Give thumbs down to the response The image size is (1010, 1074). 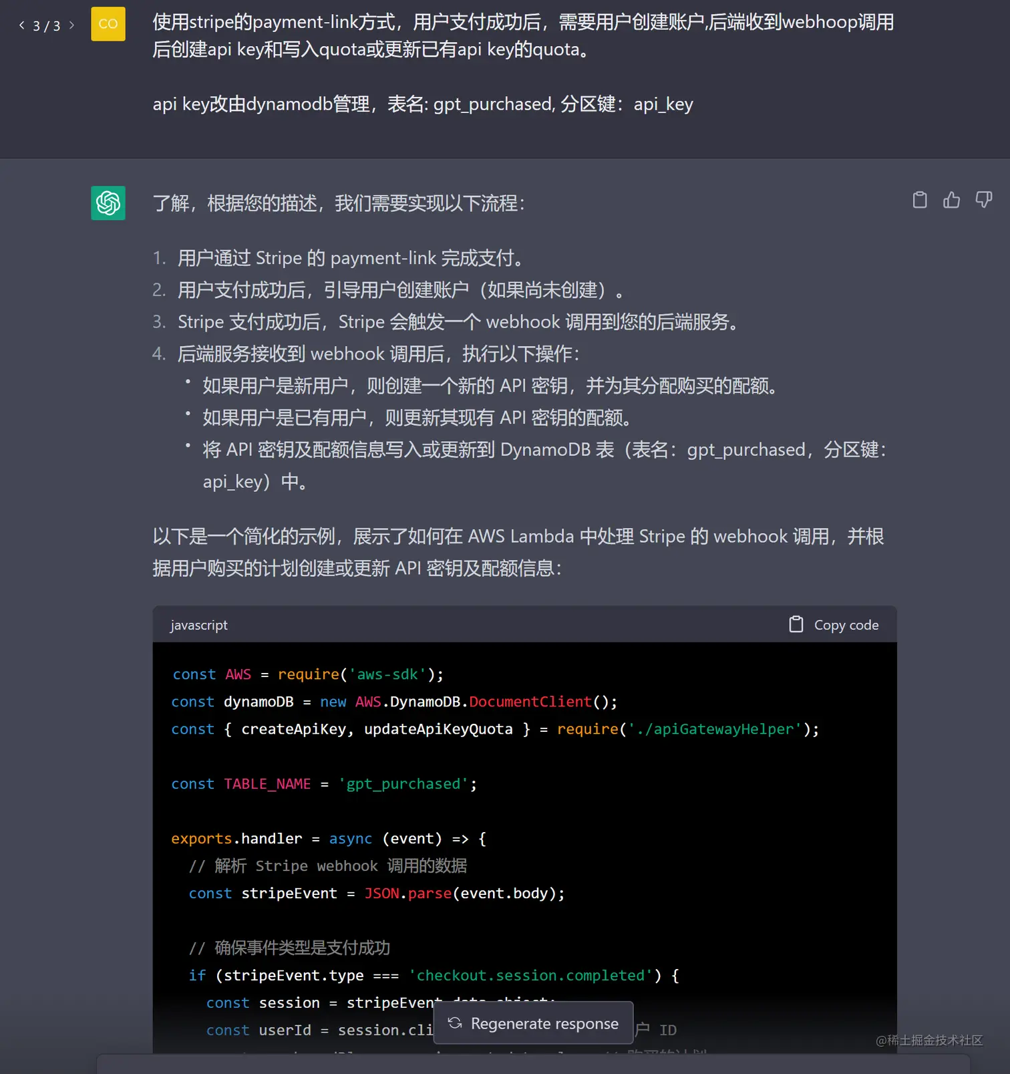tap(983, 200)
